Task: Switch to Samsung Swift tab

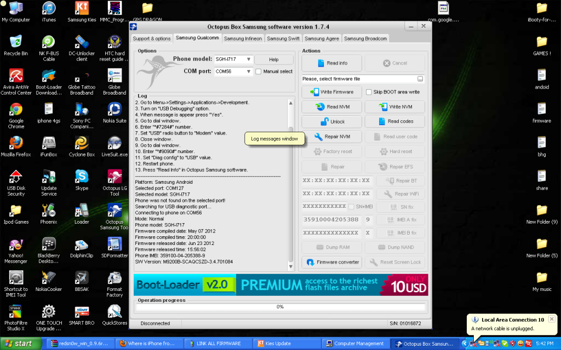Action: 283,39
